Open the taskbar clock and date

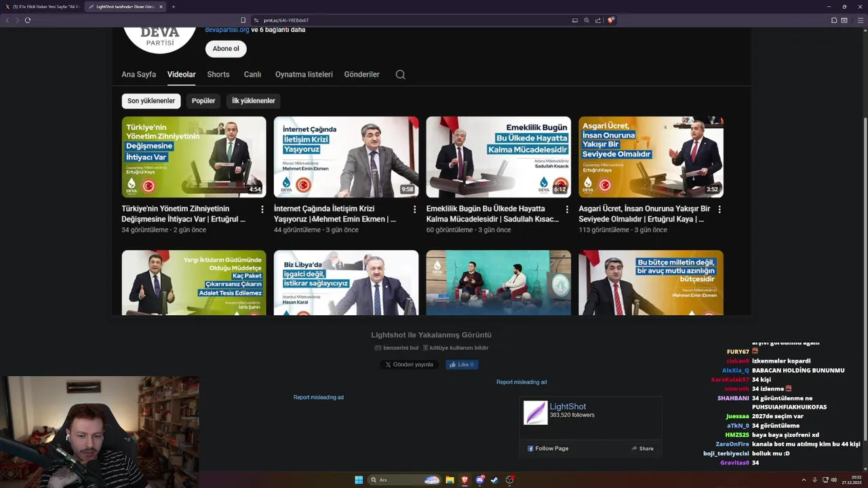tap(852, 480)
